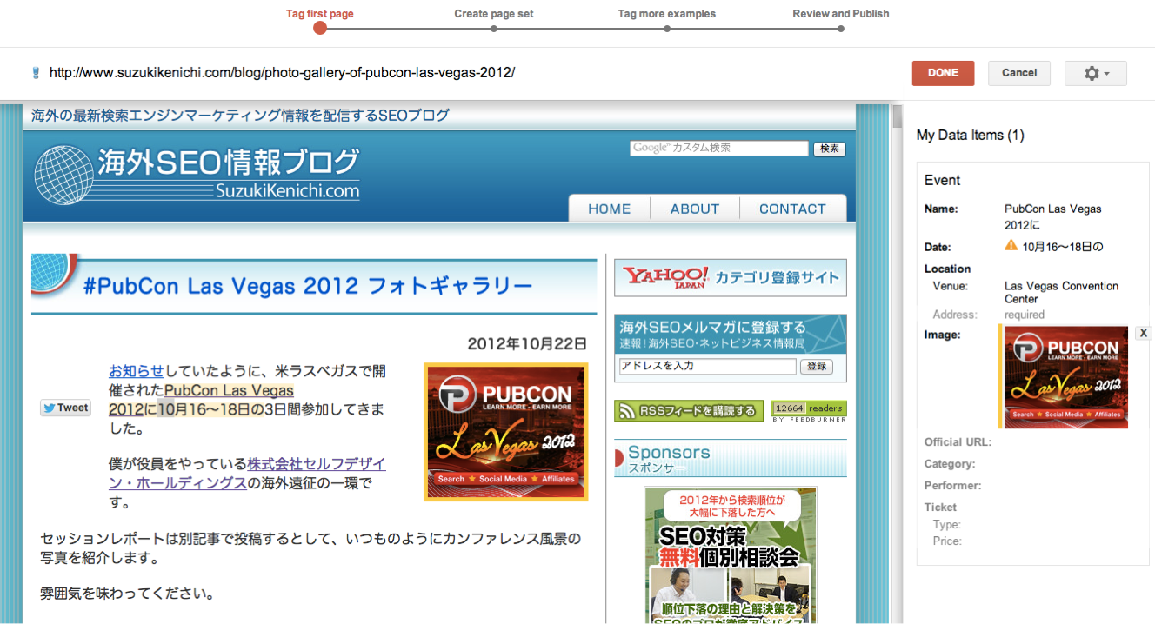This screenshot has width=1155, height=624.
Task: Go to the Create page set step
Action: 494,20
